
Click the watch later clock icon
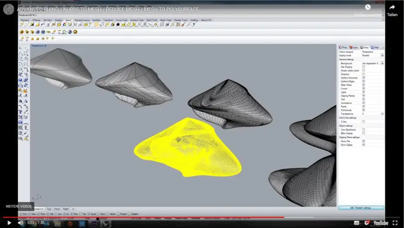click(x=368, y=7)
